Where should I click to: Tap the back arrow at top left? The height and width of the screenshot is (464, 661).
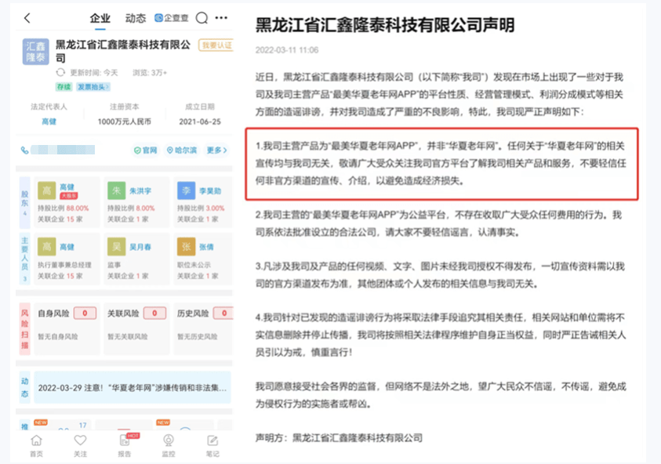[x=27, y=18]
